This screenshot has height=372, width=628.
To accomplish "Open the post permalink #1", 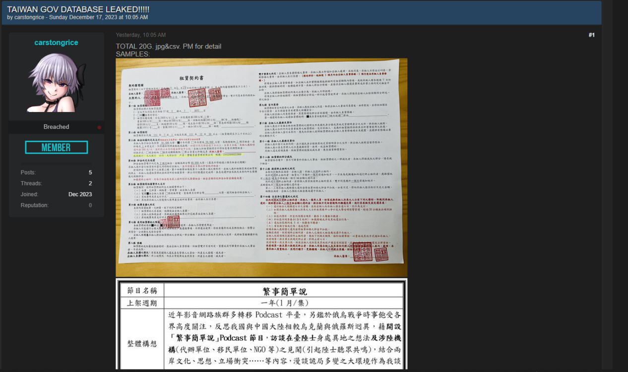I will (591, 35).
